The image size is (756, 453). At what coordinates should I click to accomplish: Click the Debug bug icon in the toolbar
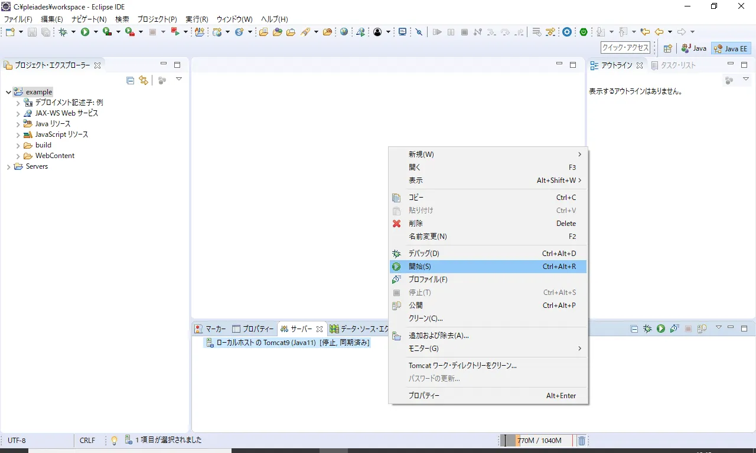click(x=63, y=32)
